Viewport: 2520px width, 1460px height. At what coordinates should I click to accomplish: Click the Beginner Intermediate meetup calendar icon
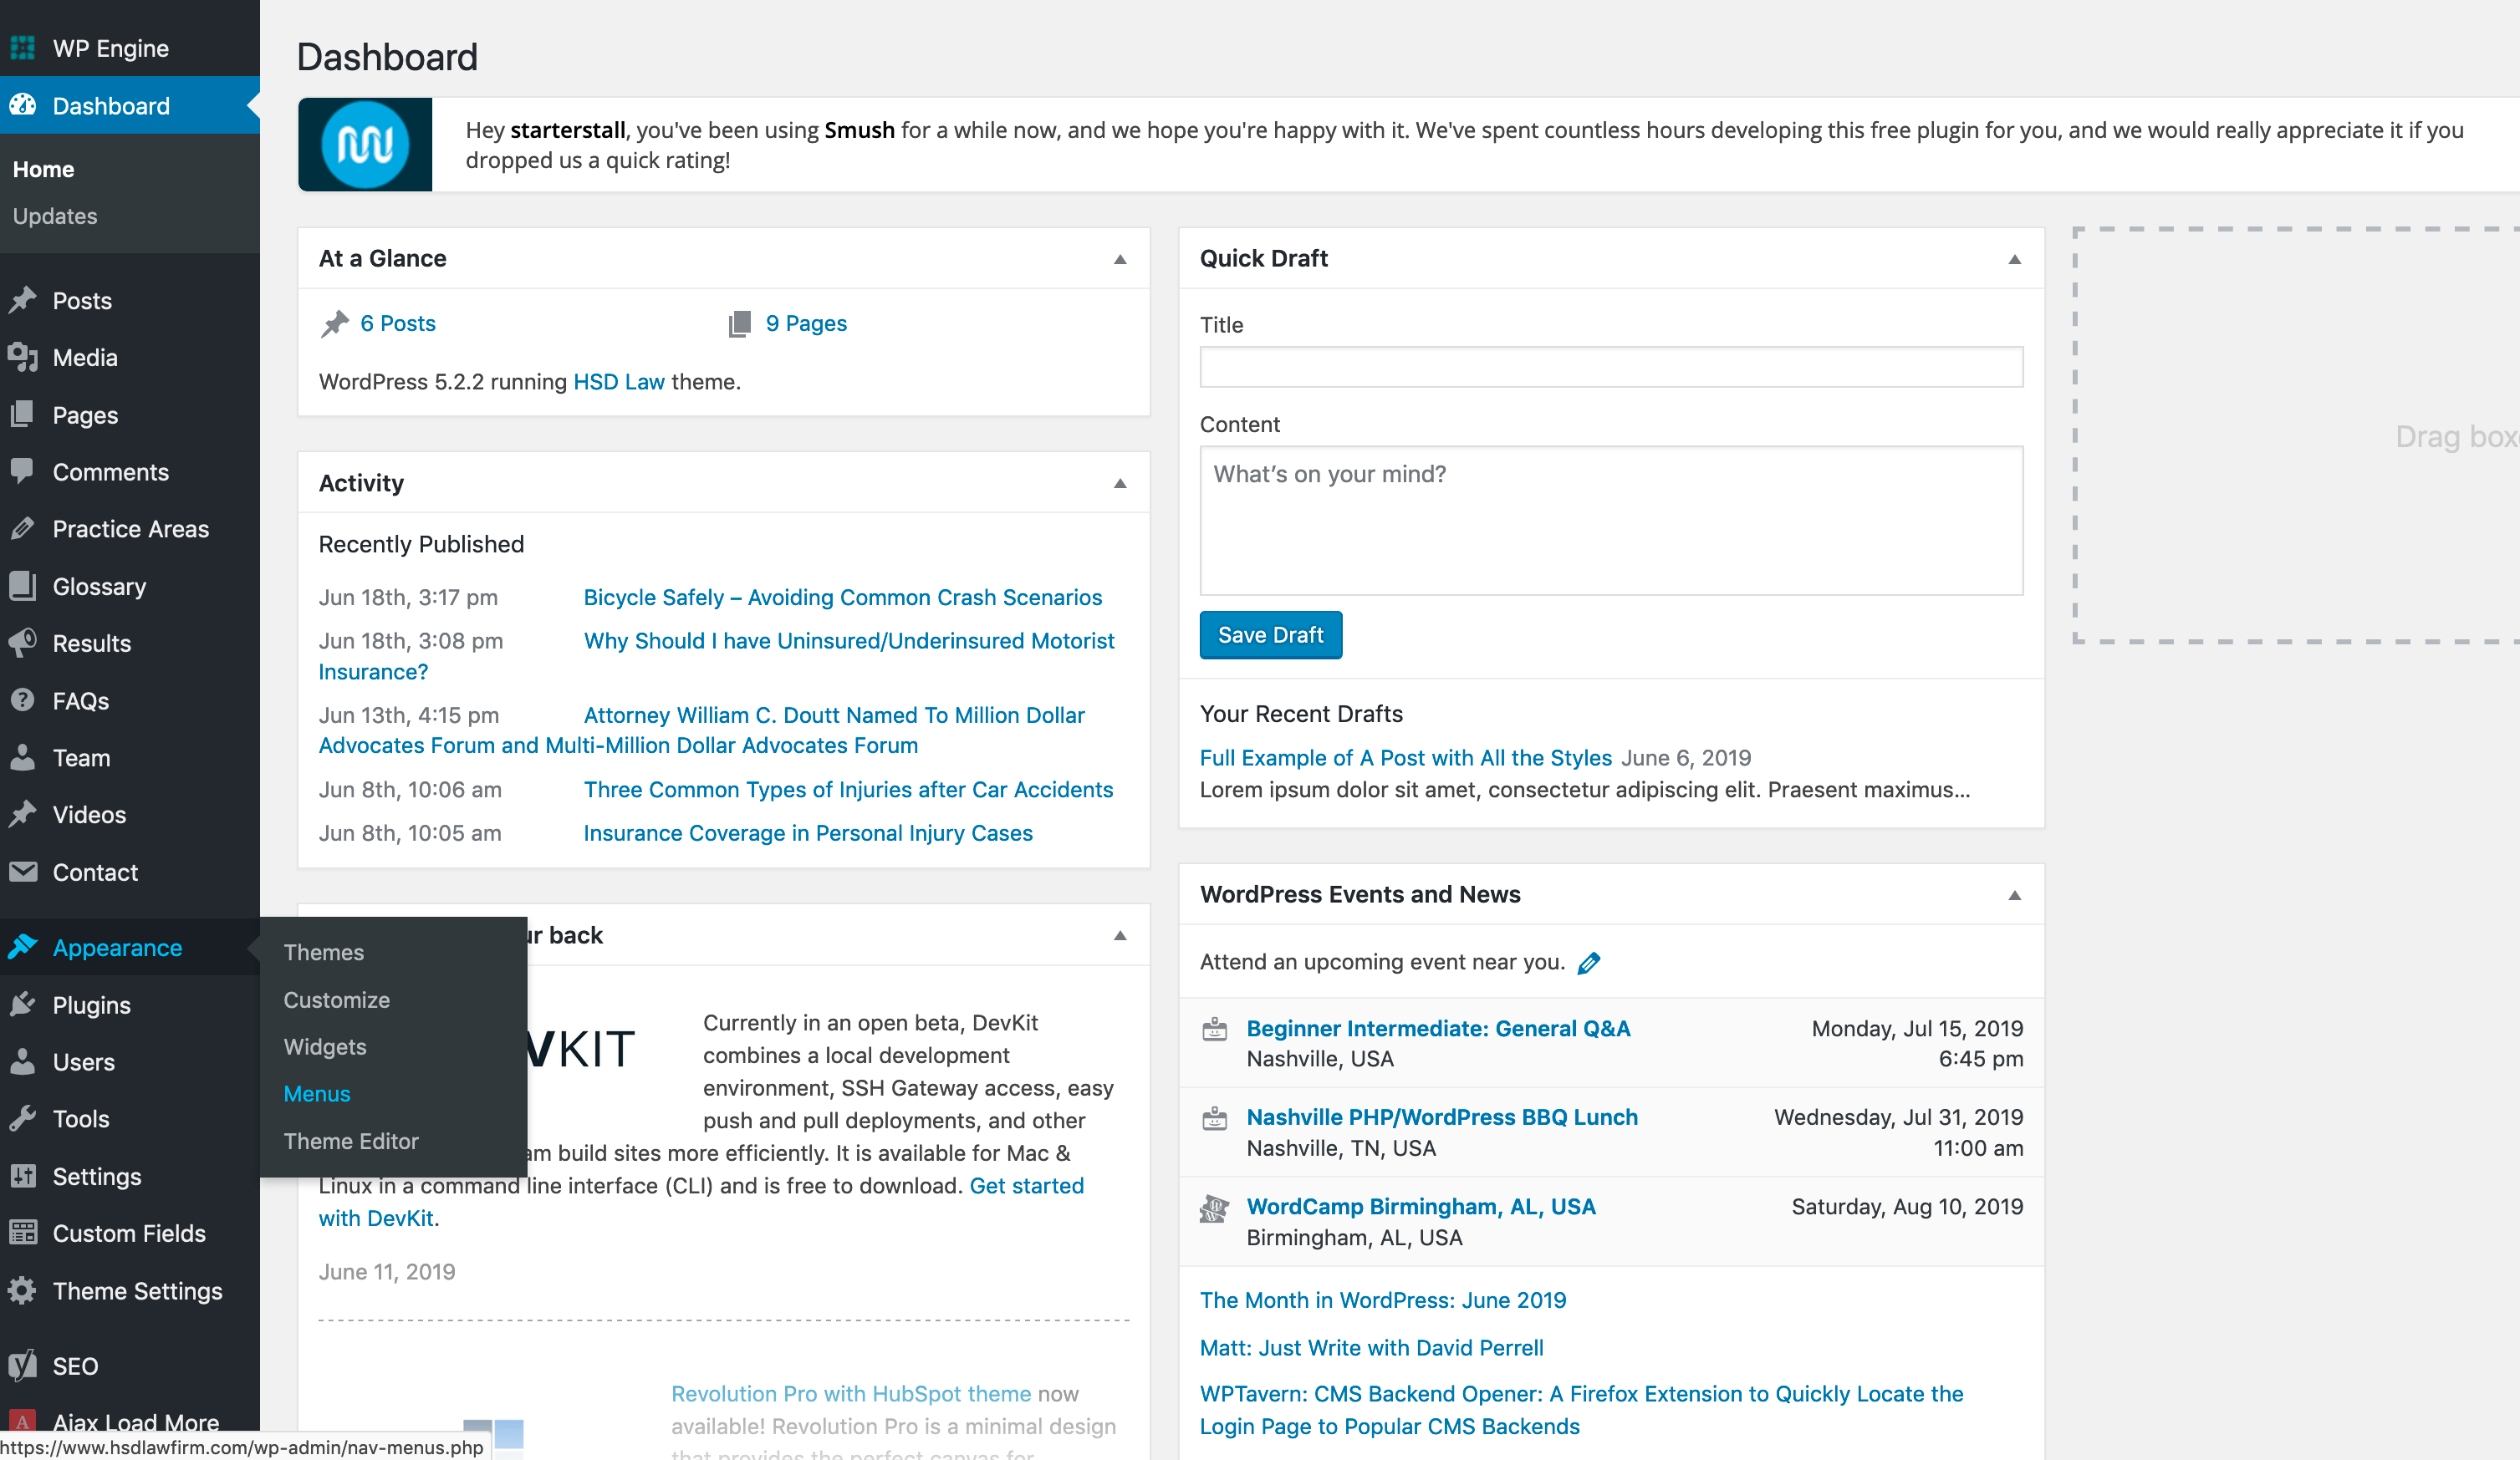(1214, 1030)
